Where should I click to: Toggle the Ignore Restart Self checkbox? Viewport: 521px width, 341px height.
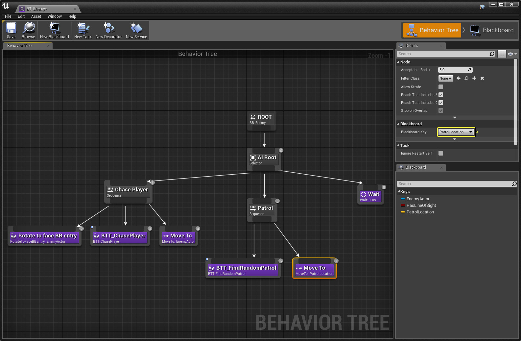[x=441, y=153]
